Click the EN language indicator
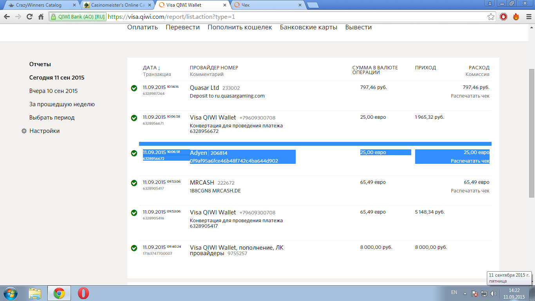The width and height of the screenshot is (535, 301). (454, 292)
